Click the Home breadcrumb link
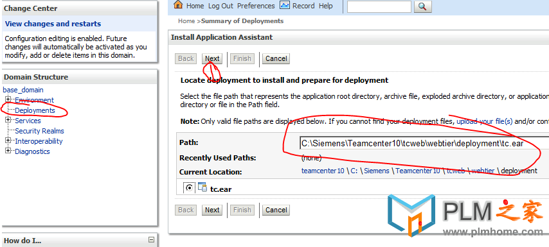This screenshot has height=247, width=549. point(186,21)
